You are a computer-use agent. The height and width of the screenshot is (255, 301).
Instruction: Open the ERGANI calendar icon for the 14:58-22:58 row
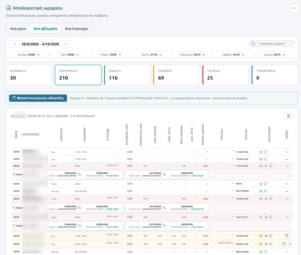[287, 236]
